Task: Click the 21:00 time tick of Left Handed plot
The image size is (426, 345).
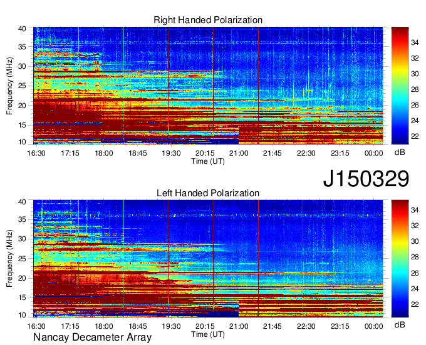Action: click(x=239, y=326)
